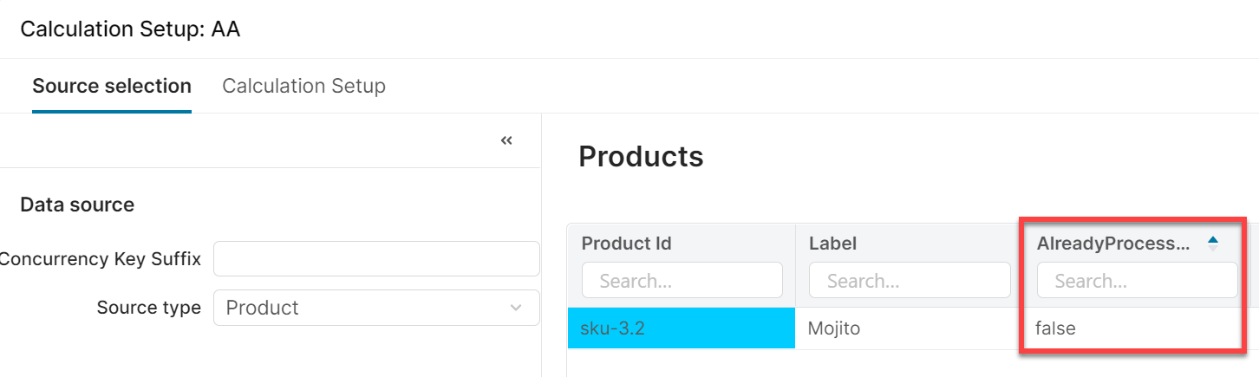Sort by the Label column header
Image resolution: width=1259 pixels, height=377 pixels.
click(x=832, y=244)
